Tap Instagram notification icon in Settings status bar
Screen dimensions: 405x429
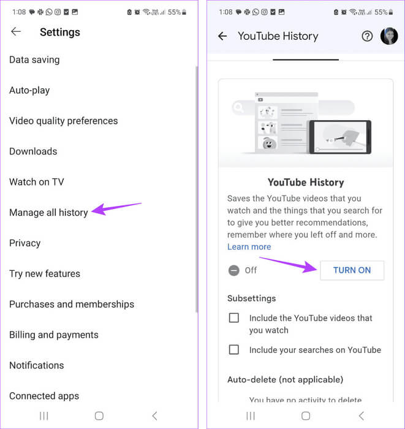point(58,12)
